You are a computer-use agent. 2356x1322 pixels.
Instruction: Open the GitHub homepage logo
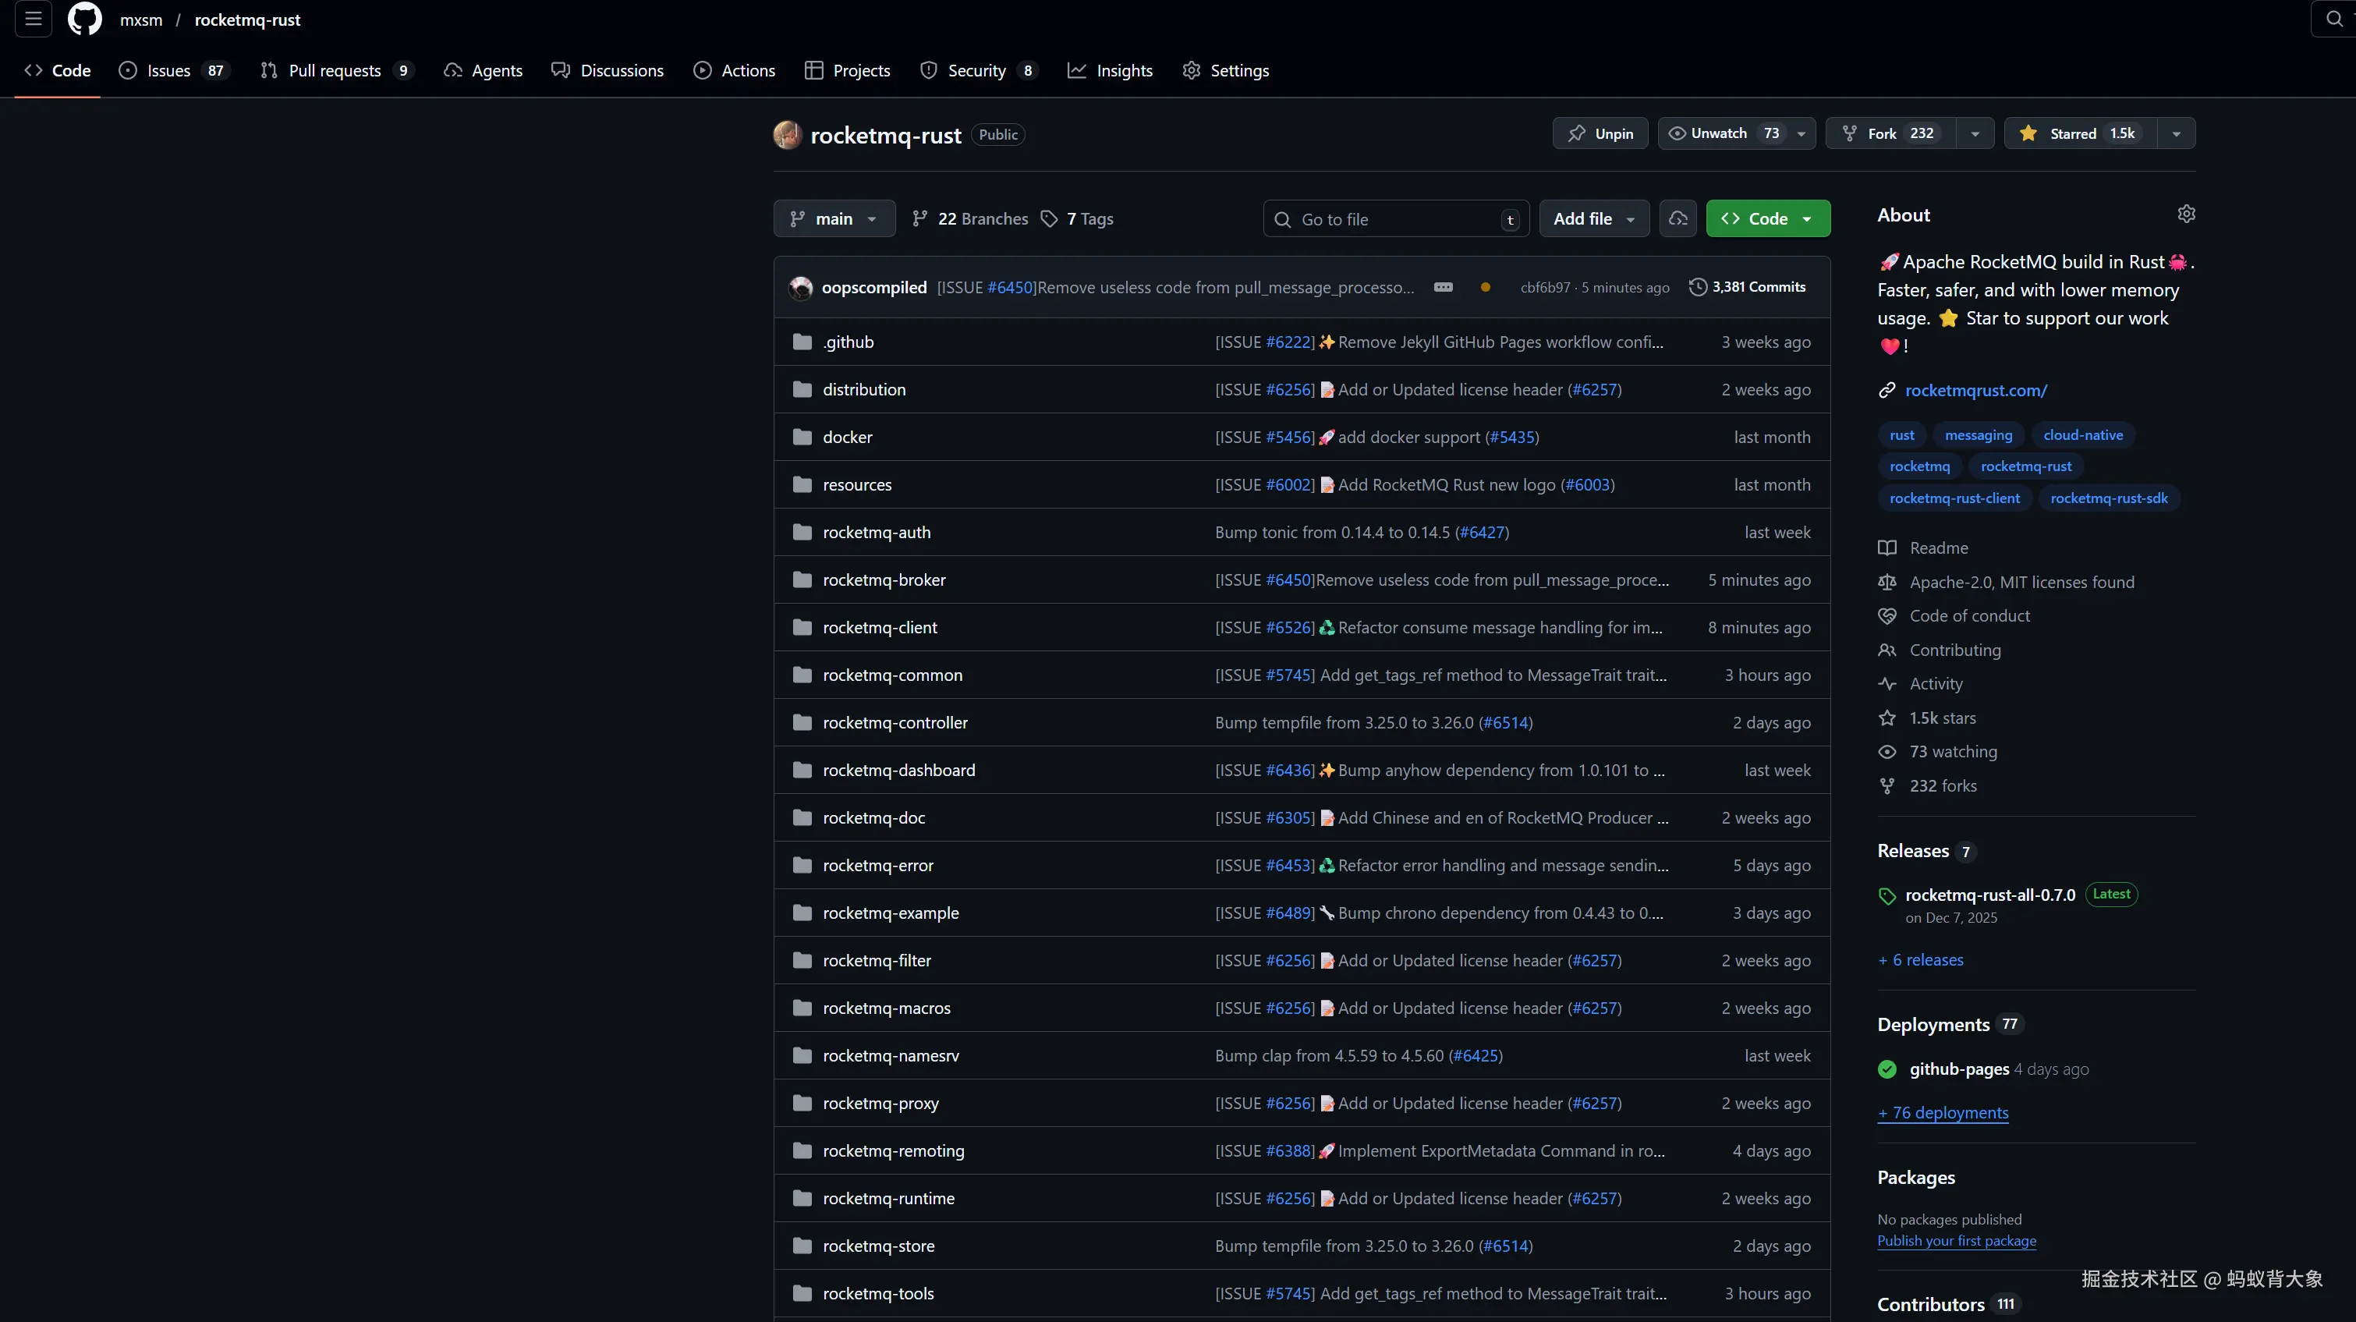[x=85, y=19]
